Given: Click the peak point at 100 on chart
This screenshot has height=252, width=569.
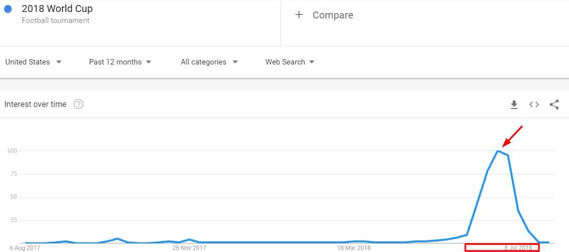Looking at the screenshot, I should [498, 151].
